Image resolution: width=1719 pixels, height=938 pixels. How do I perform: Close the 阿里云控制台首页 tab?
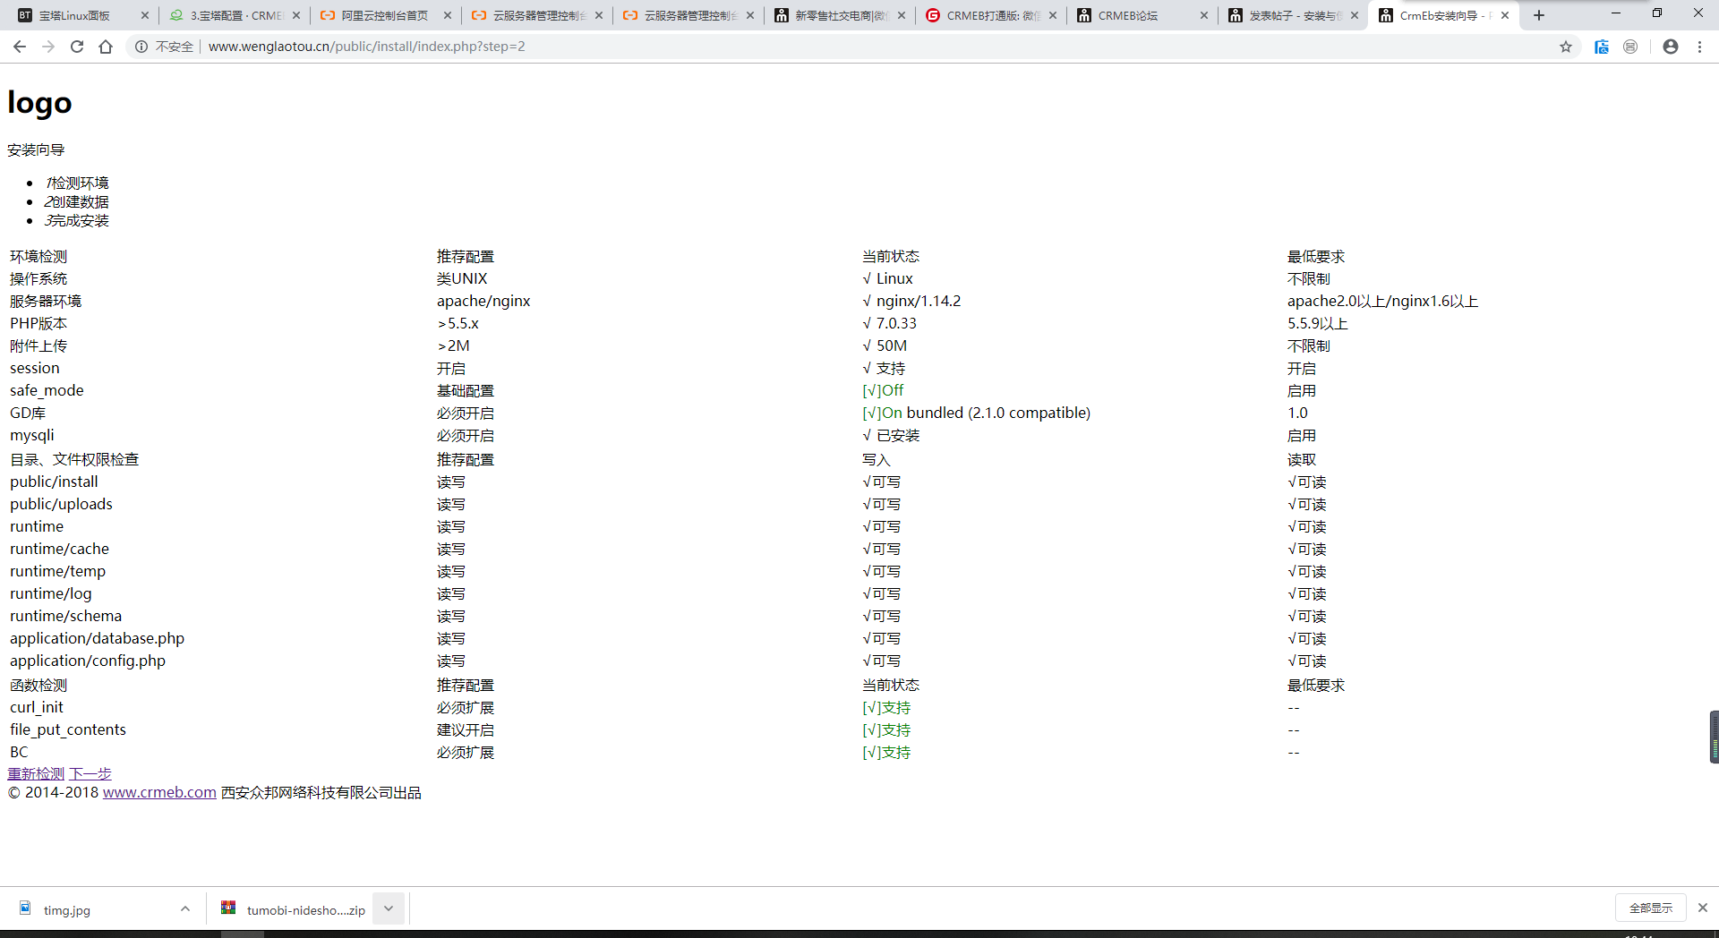coord(448,15)
